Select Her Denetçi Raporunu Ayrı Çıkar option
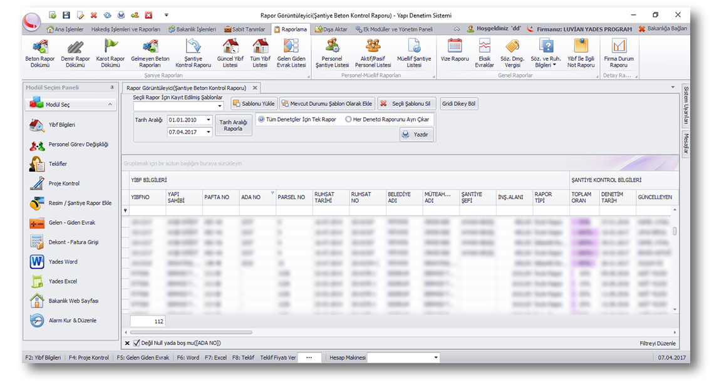Screen dimensions: 714x387 [x=348, y=119]
